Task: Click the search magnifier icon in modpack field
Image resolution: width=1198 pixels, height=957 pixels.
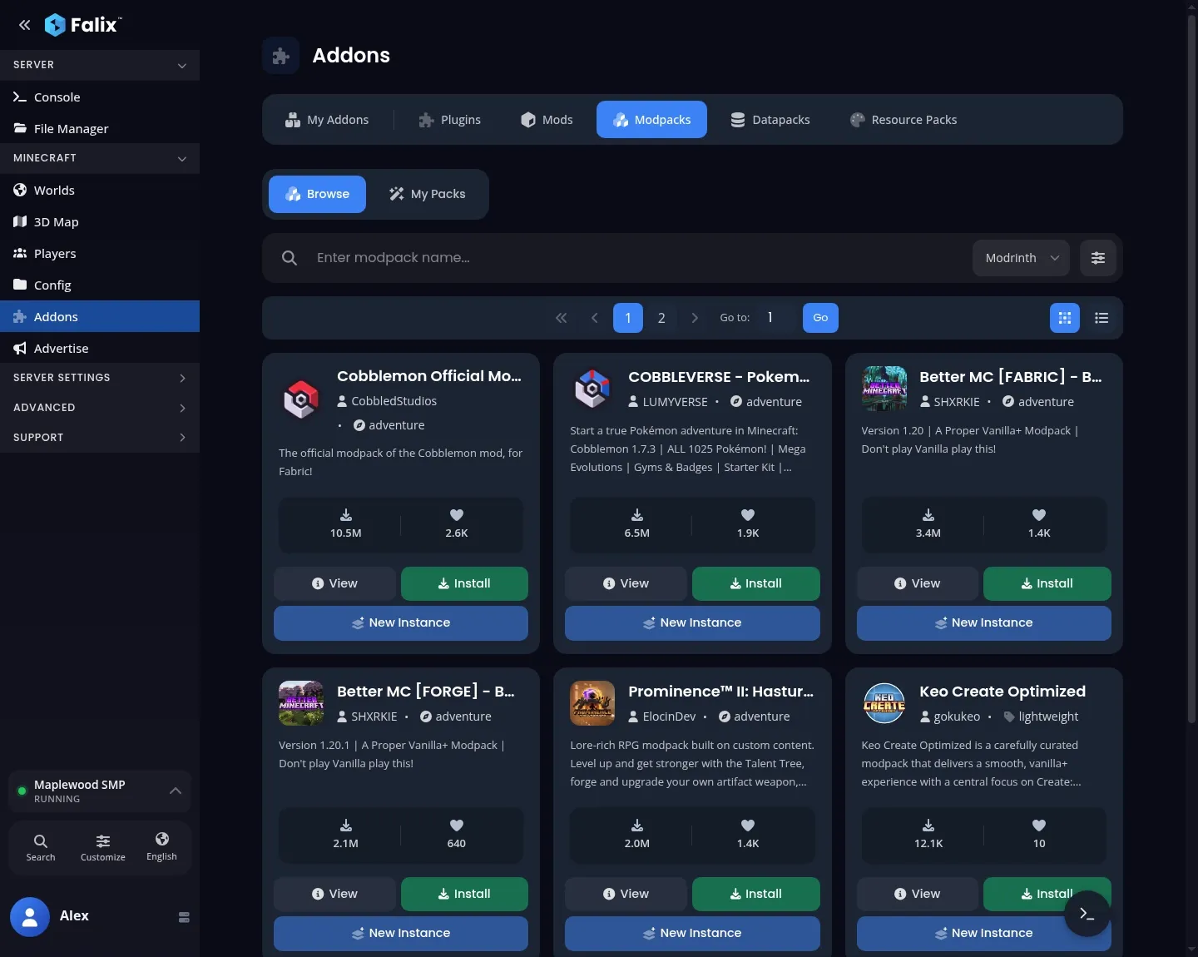Action: click(290, 258)
